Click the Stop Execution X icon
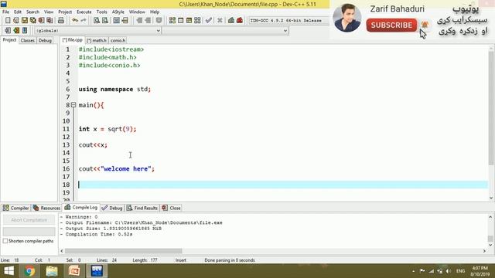495x278 pixels. click(220, 21)
